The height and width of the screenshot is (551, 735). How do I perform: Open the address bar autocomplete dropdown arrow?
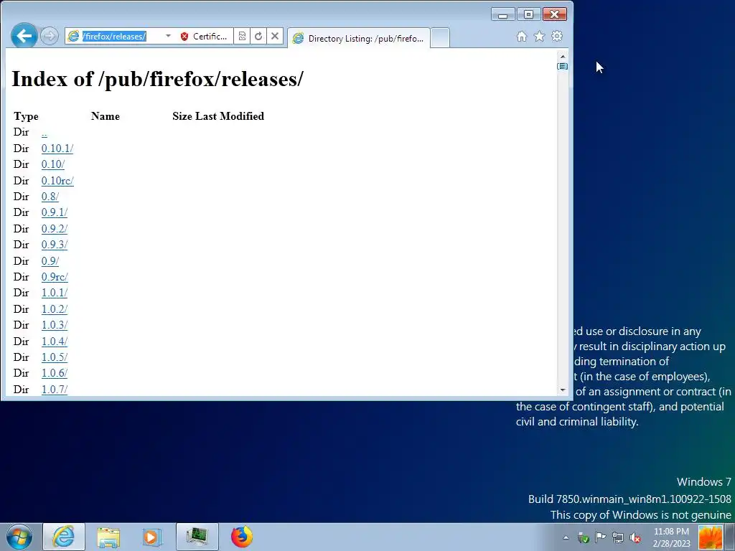tap(168, 36)
